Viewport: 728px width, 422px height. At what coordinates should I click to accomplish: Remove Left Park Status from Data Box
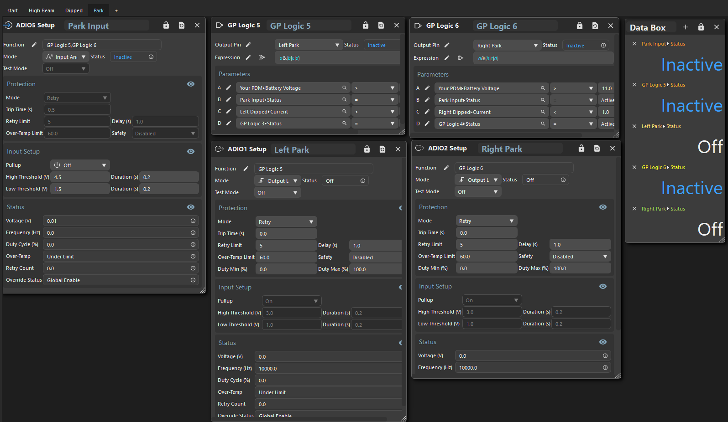click(634, 126)
